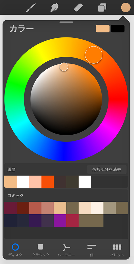Viewport: 134px width, 264px height.
Task: Pick the bright purple swatch in コミック palette
Action: [x=60, y=220]
